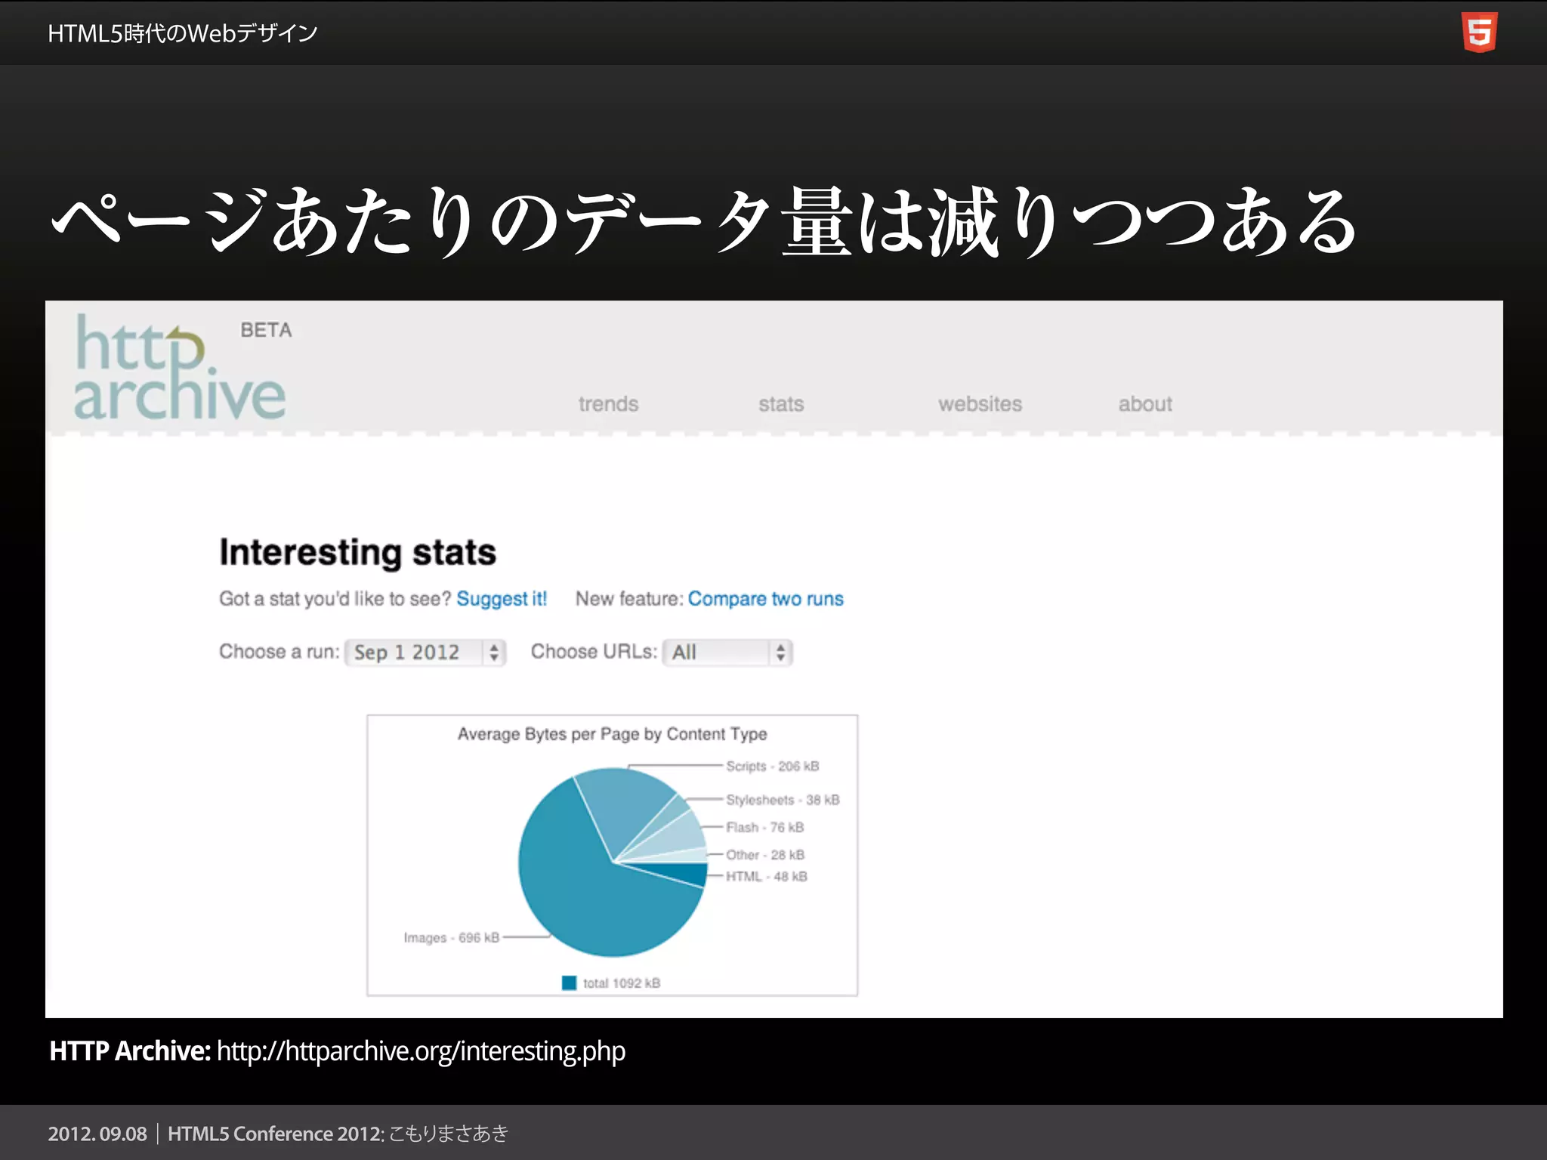Click the 'total 1092 kB' legend text

622,983
